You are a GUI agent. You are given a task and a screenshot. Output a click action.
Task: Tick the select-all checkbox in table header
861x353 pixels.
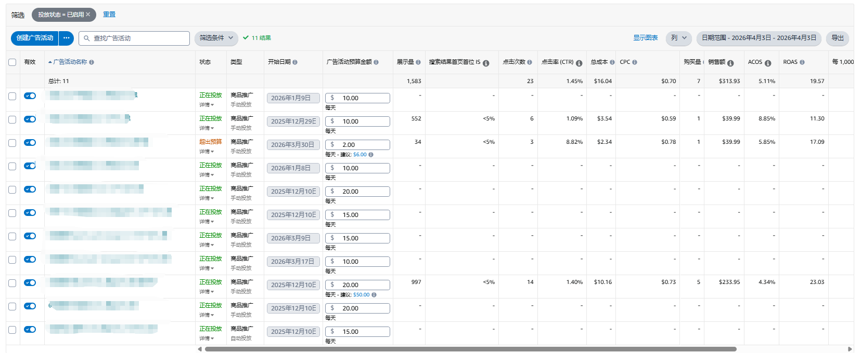(12, 62)
